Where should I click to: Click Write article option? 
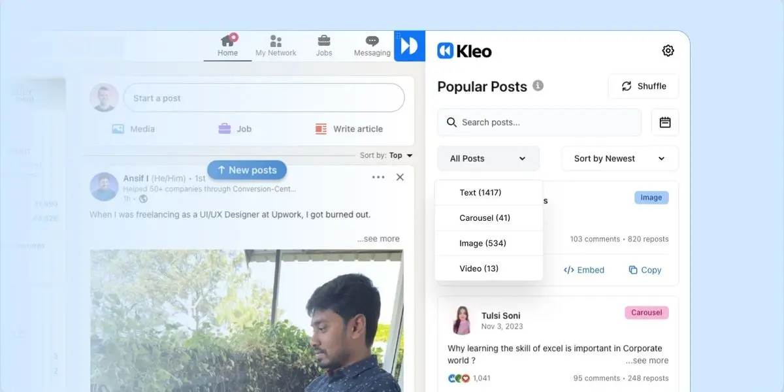tap(349, 129)
